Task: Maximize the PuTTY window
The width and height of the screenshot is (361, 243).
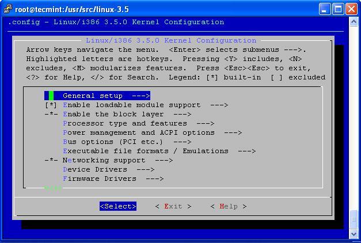Action: coord(338,9)
